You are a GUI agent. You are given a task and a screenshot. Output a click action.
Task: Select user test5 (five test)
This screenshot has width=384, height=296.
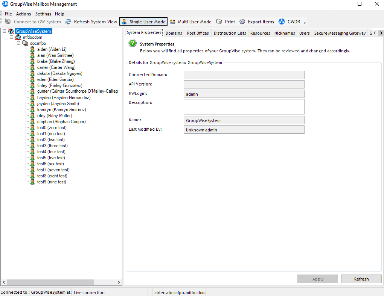tap(51, 158)
